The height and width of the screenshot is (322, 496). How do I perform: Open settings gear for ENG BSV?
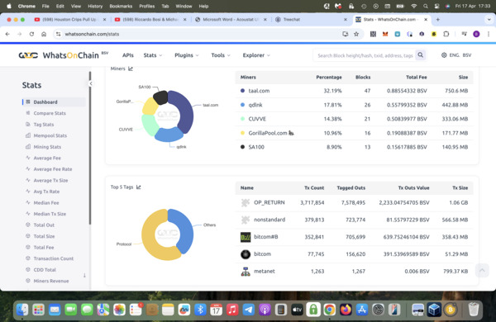444,55
